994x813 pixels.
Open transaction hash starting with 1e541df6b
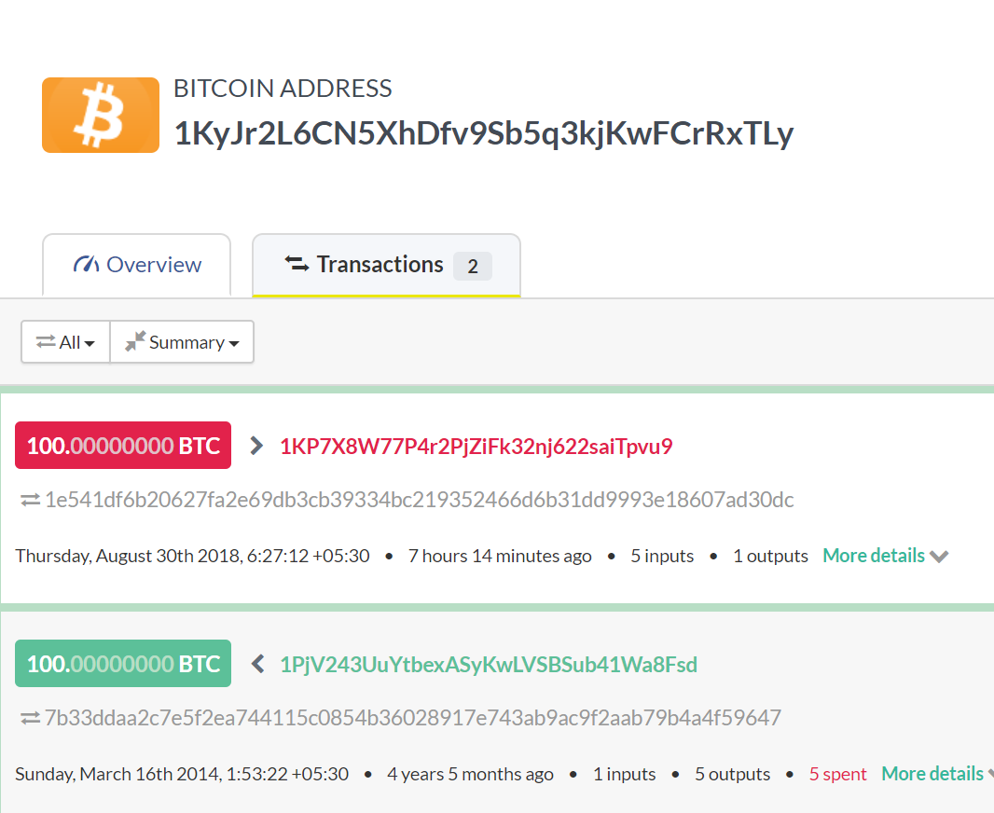pyautogui.click(x=420, y=501)
